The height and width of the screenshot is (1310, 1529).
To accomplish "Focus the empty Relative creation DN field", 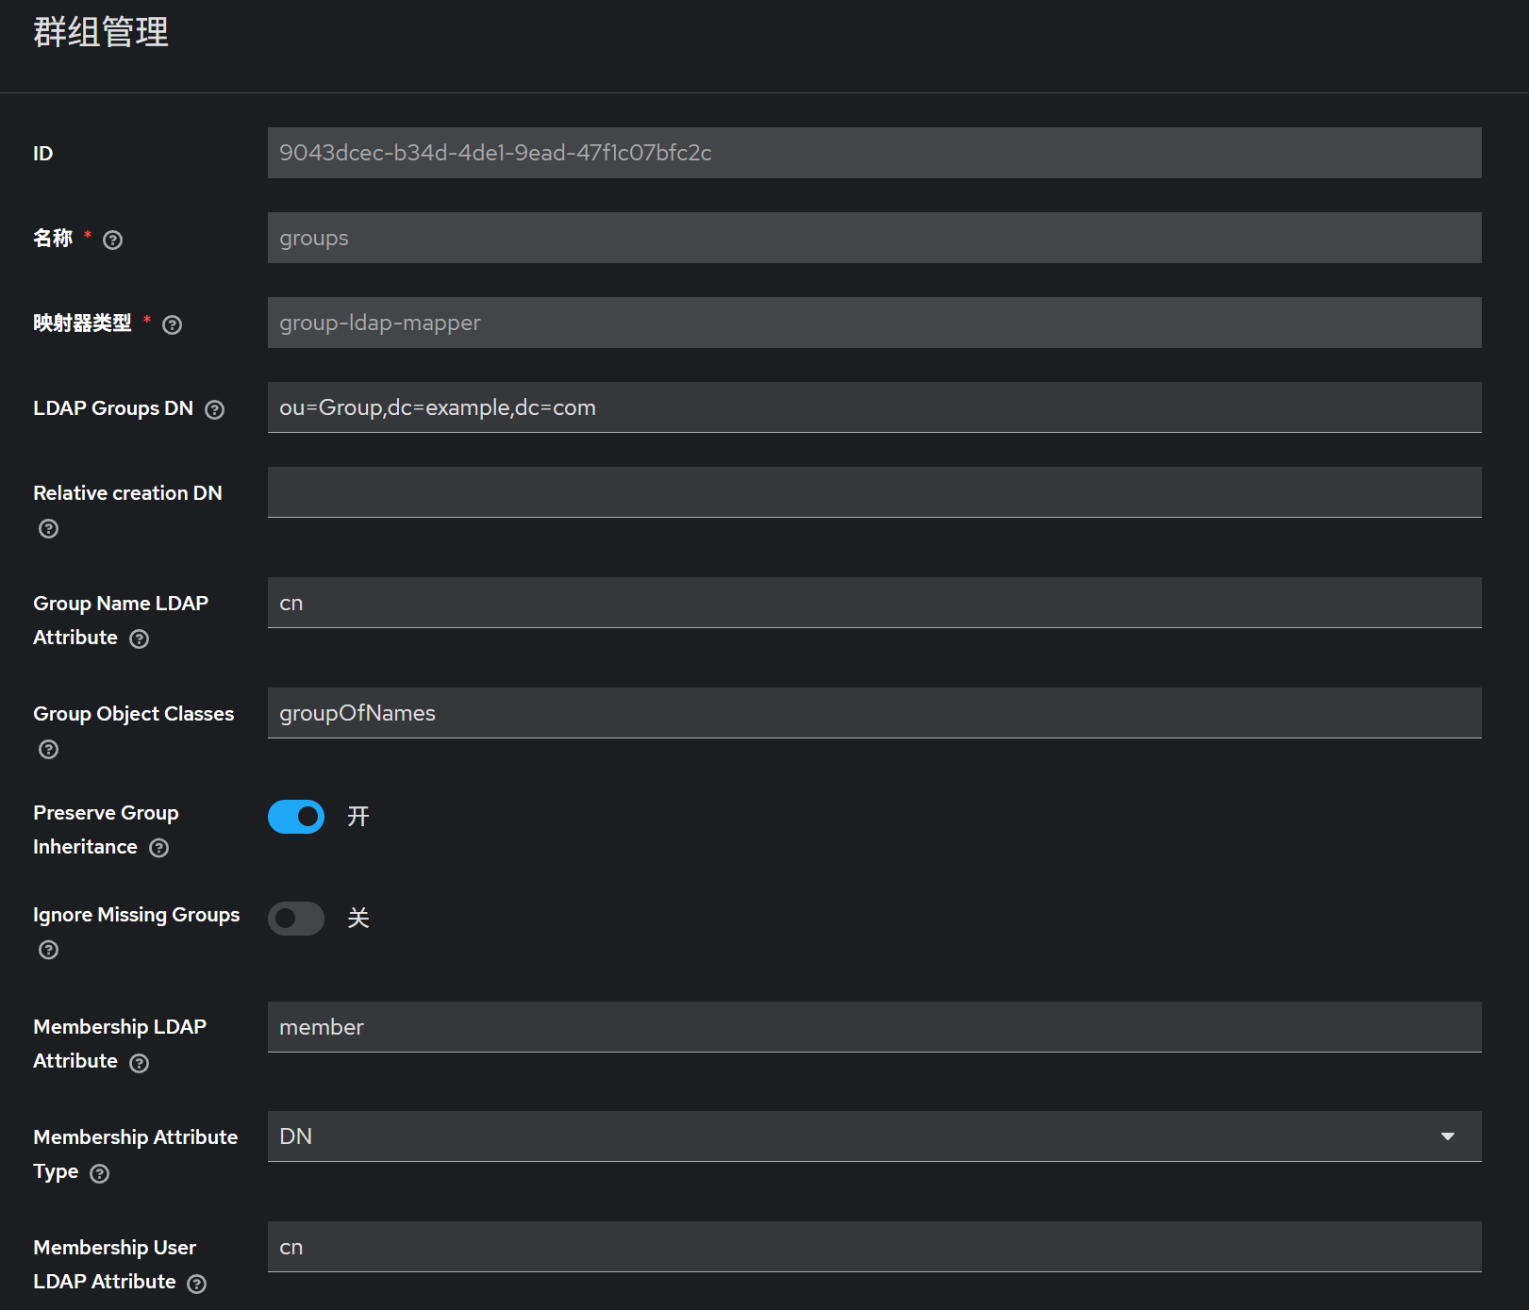I will [x=873, y=492].
